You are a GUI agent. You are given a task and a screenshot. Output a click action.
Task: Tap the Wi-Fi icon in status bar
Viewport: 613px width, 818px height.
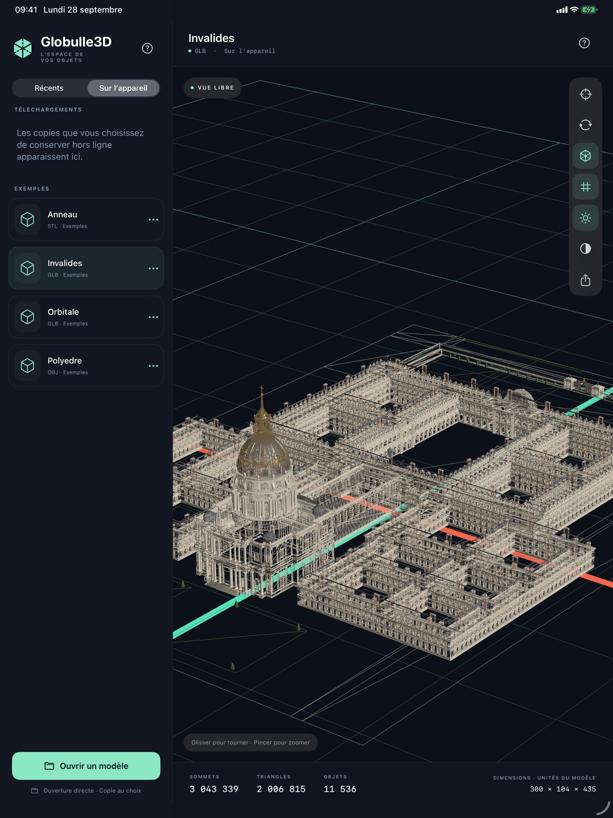(574, 10)
